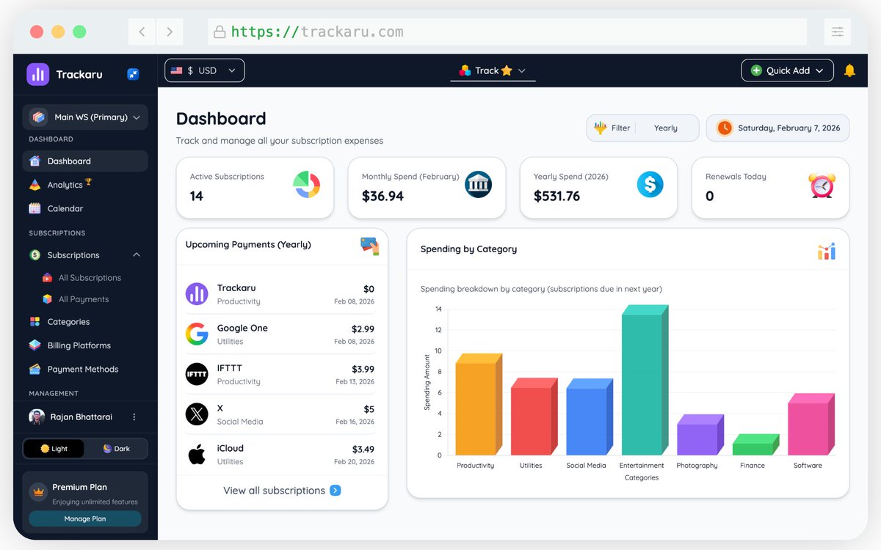Viewport: 881px width, 550px height.
Task: Click the Yearly Spend dollar icon
Action: (650, 185)
